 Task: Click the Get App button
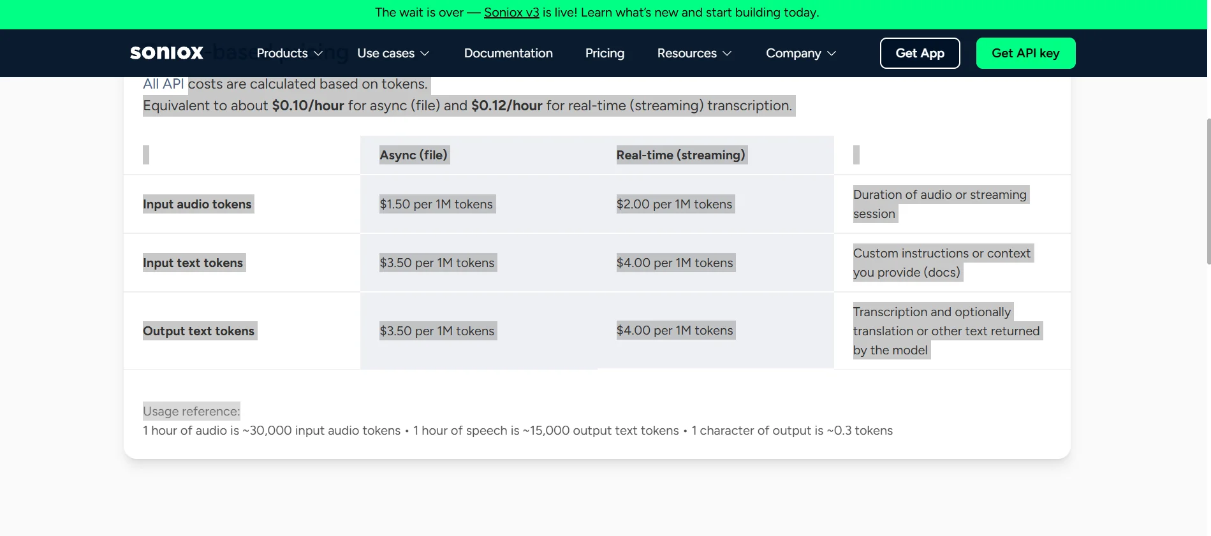click(x=920, y=54)
